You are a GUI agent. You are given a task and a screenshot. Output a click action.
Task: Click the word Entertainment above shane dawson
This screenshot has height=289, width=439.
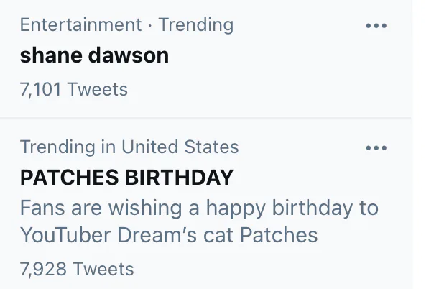(80, 24)
